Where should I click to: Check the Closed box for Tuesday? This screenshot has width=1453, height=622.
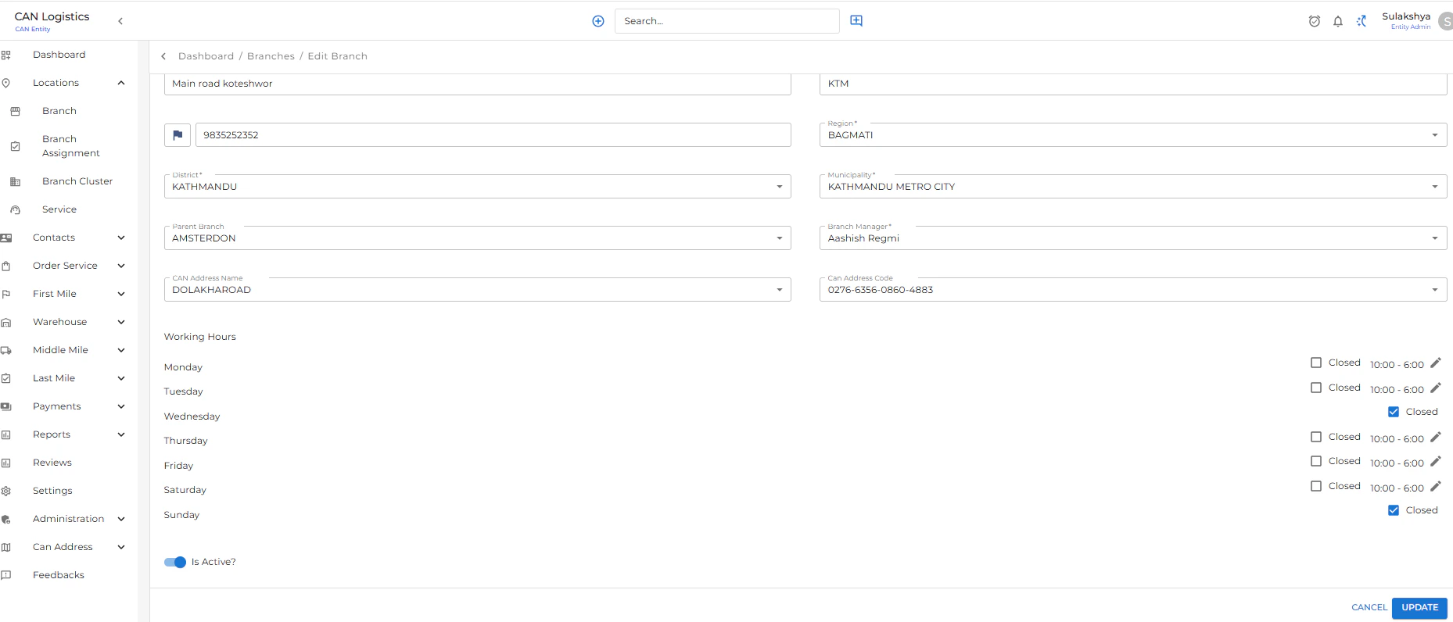pyautogui.click(x=1316, y=388)
